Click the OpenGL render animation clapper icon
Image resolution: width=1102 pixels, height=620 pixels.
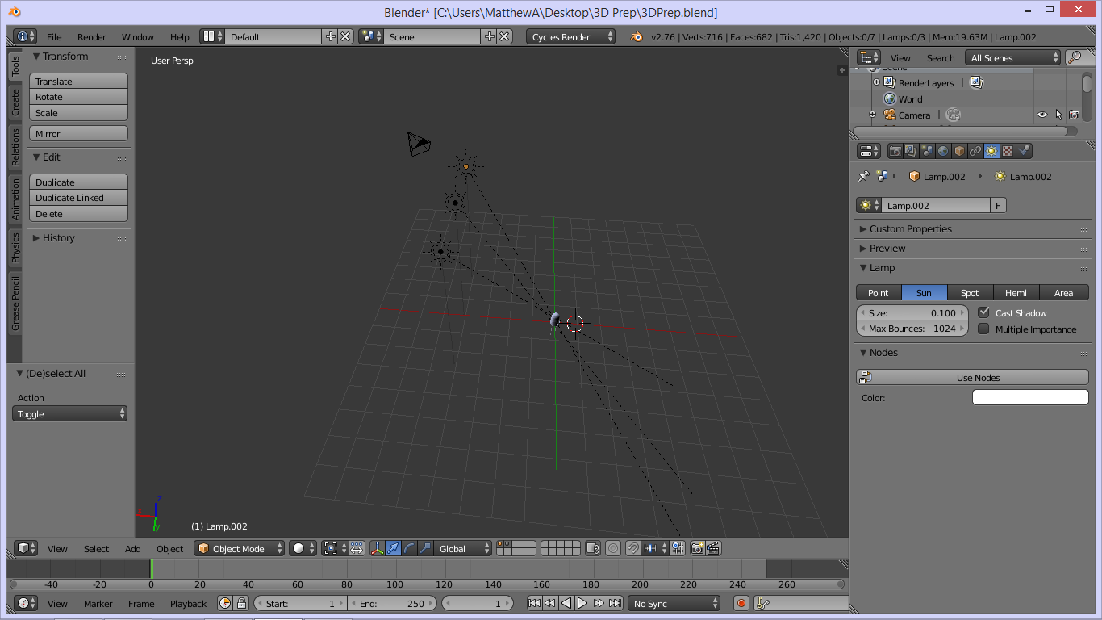click(713, 548)
